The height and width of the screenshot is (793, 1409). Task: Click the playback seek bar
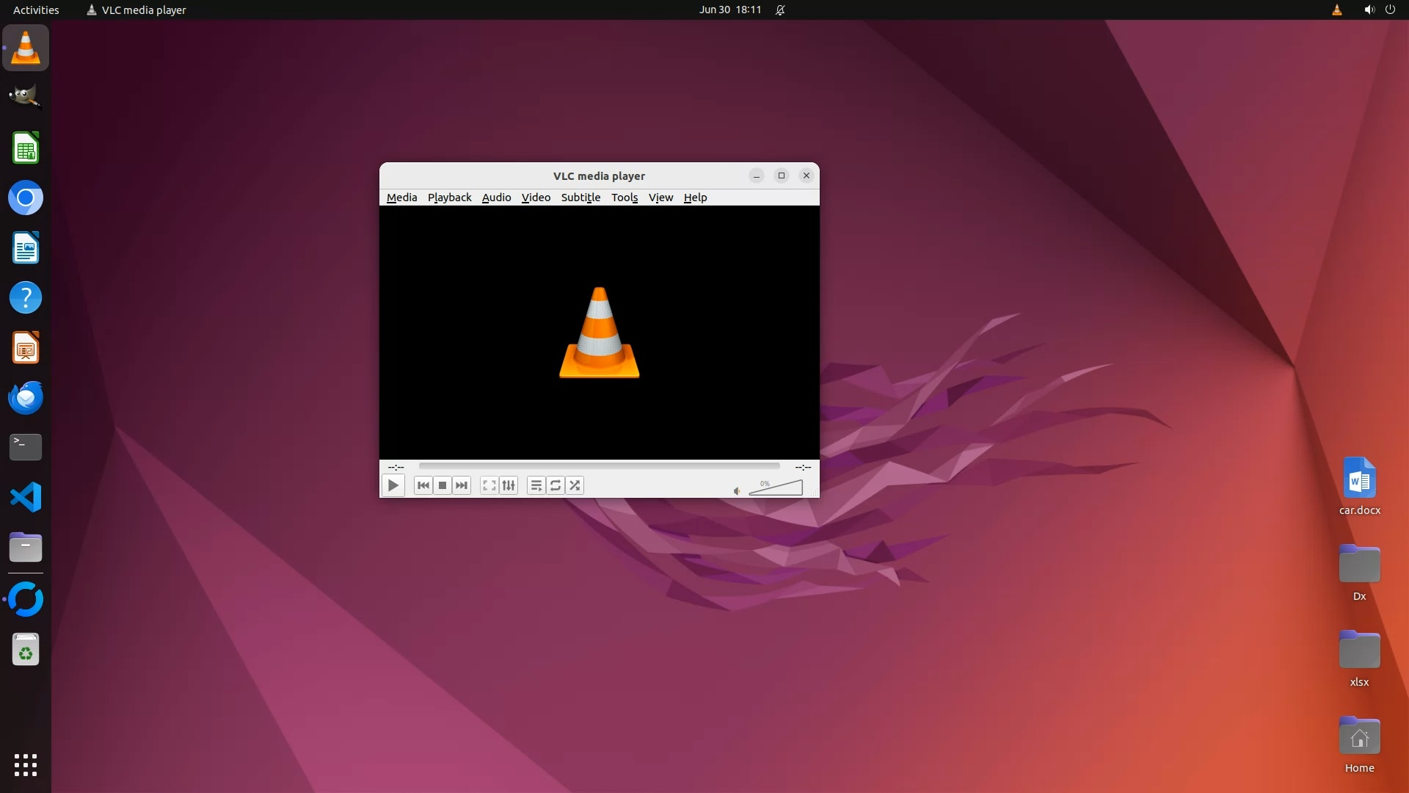pyautogui.click(x=599, y=466)
